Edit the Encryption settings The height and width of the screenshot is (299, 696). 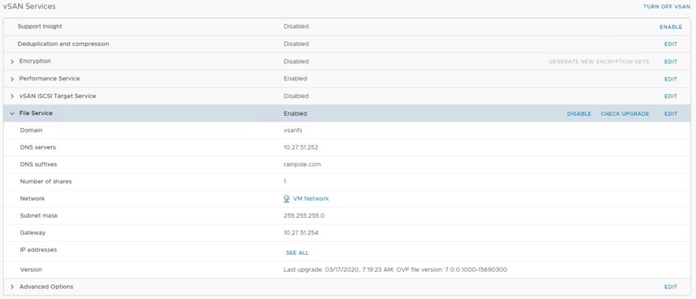(670, 61)
